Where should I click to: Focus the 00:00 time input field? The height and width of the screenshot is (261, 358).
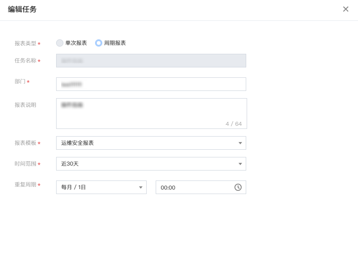[201, 187]
